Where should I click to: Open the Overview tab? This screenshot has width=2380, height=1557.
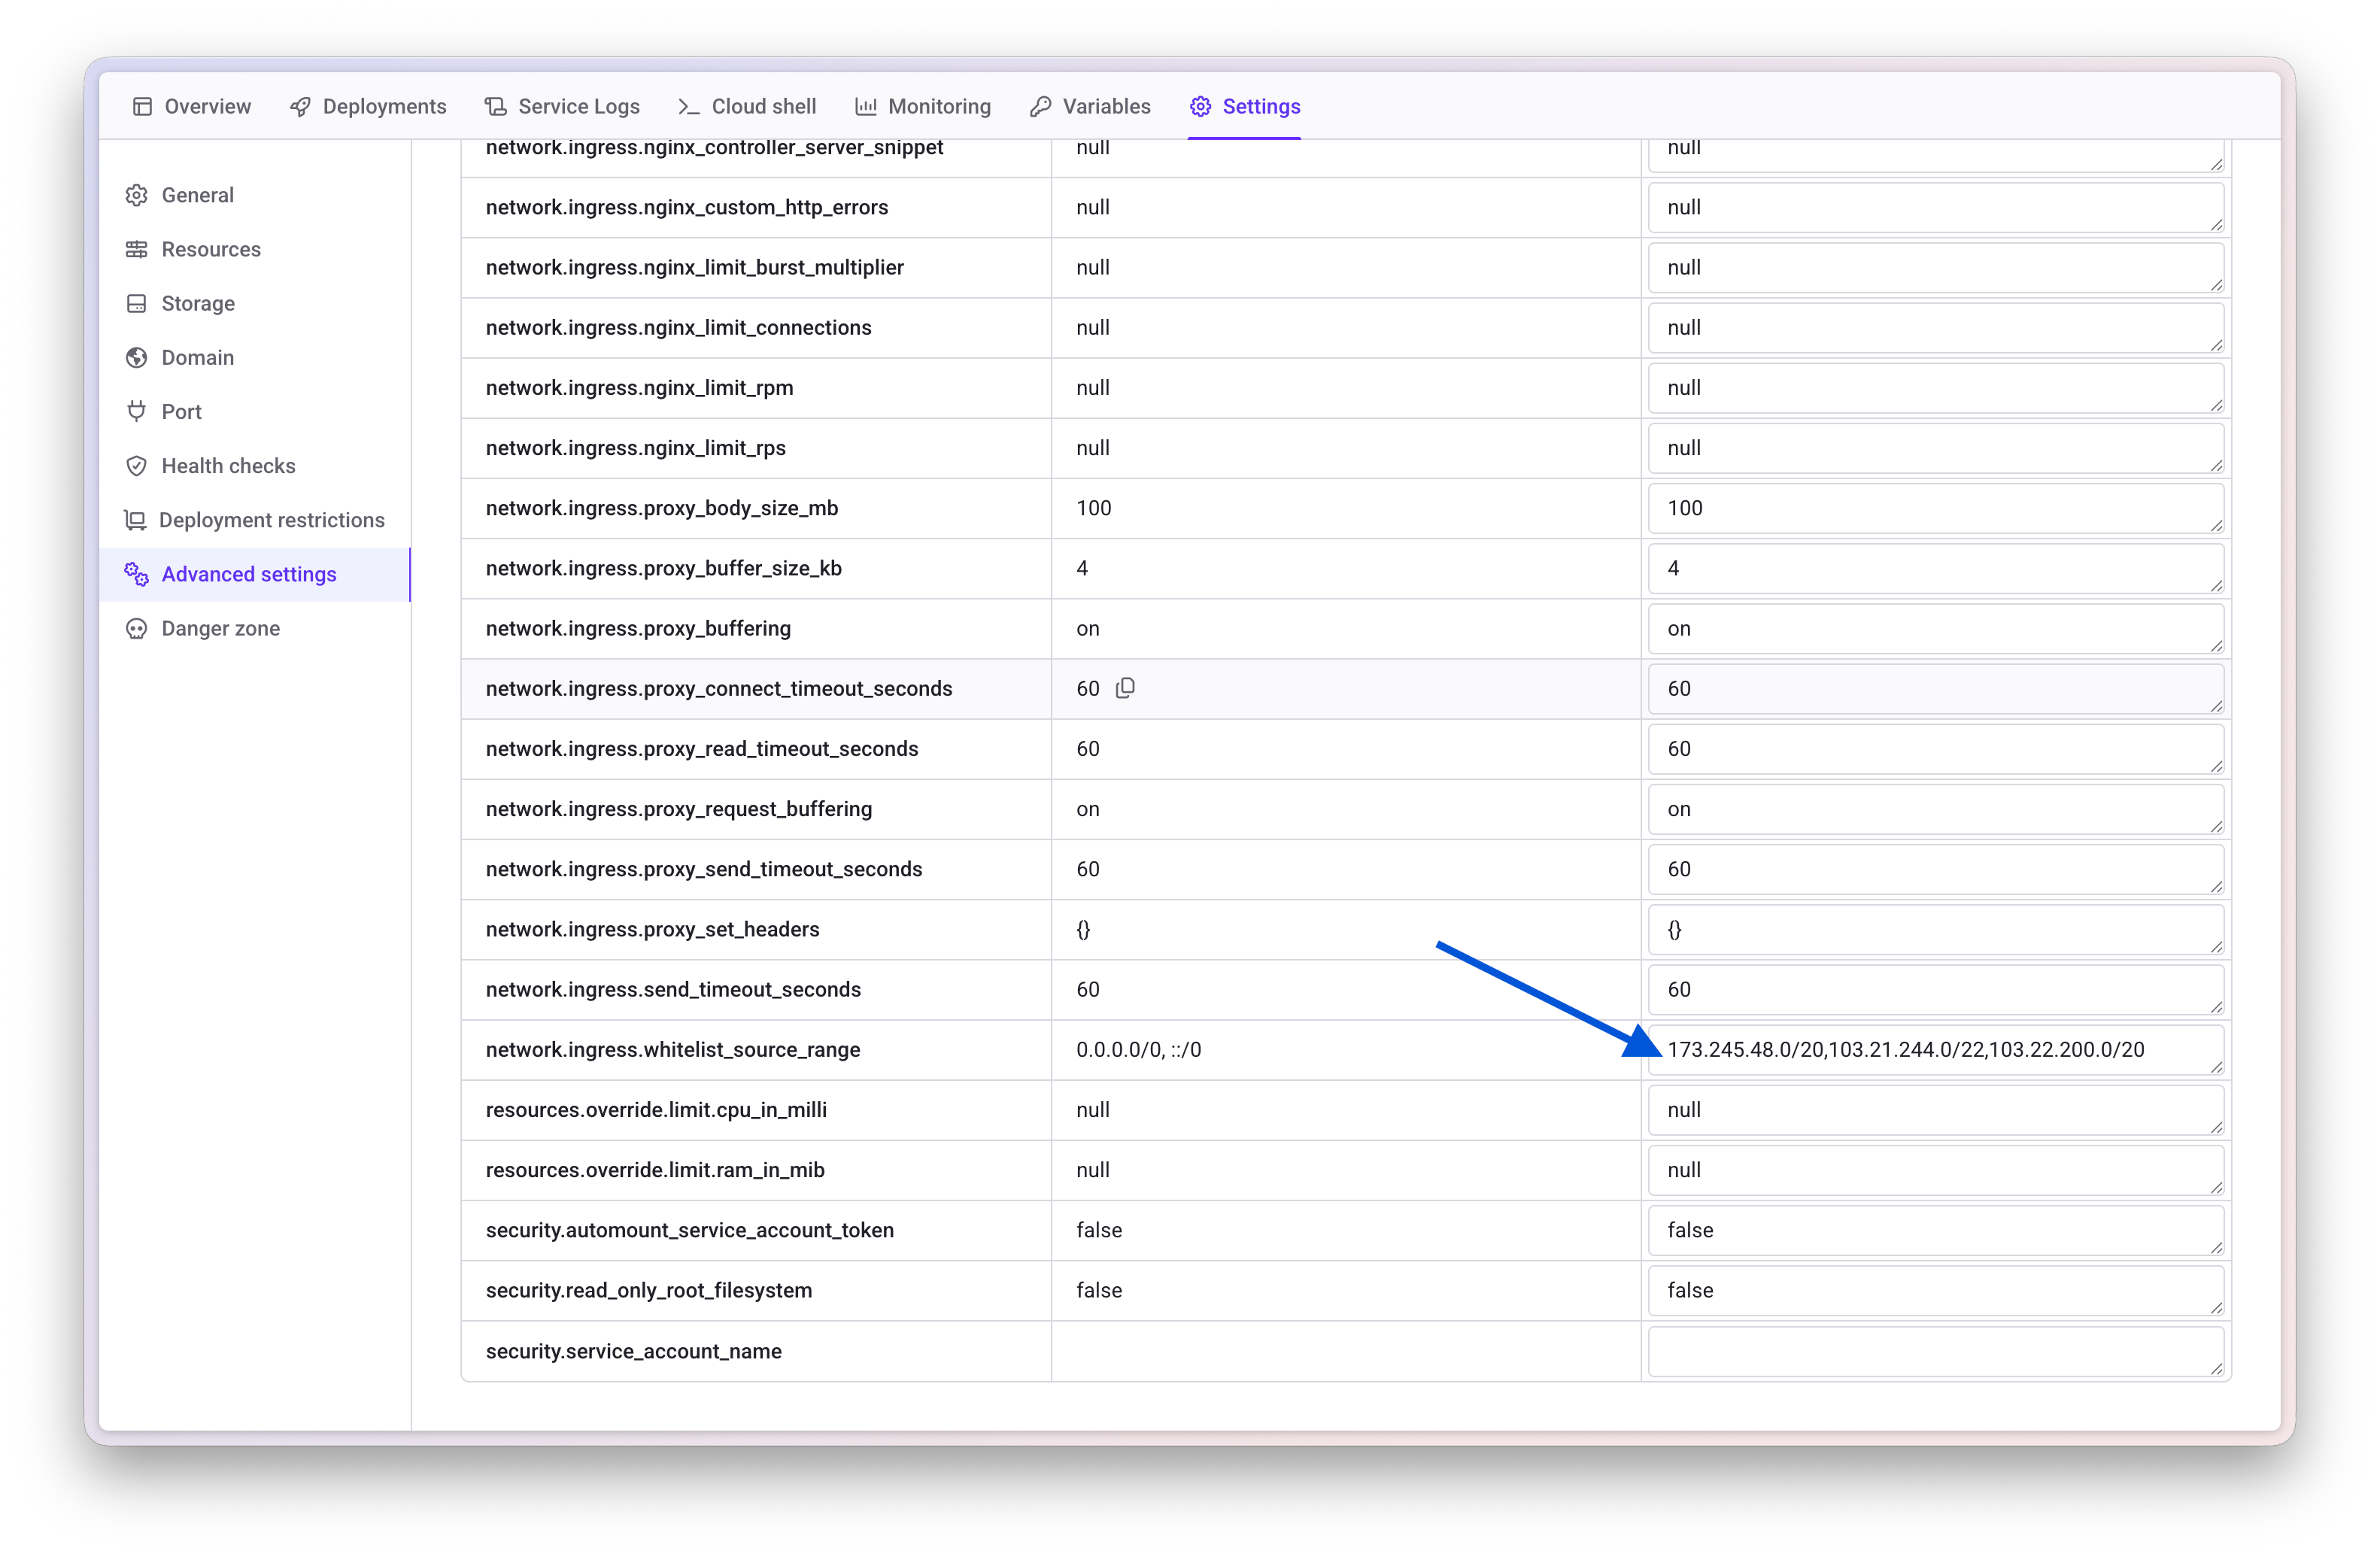tap(192, 106)
